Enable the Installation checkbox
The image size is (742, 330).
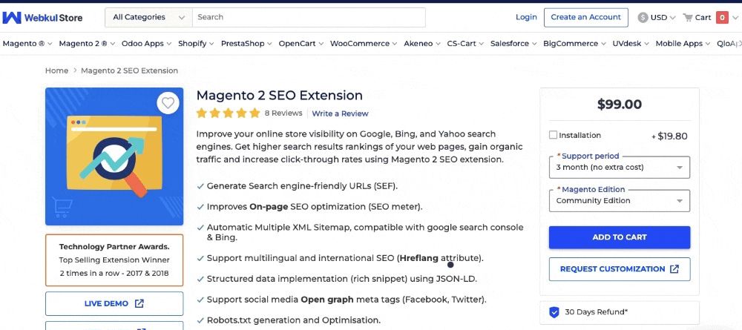coord(553,135)
